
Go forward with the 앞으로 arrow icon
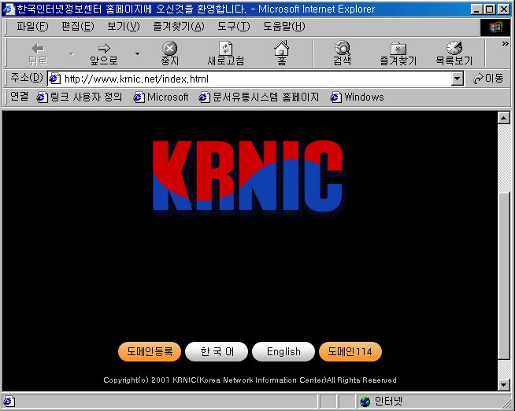(104, 49)
